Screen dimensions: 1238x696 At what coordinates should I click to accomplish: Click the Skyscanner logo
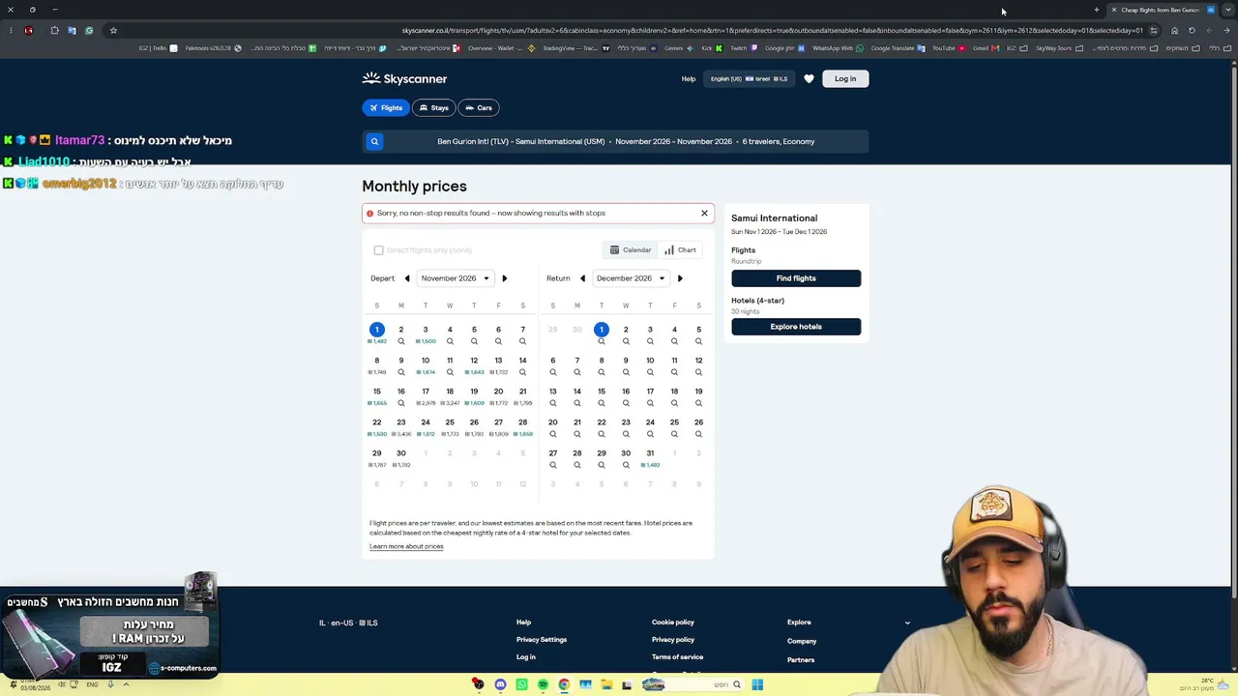click(x=404, y=78)
